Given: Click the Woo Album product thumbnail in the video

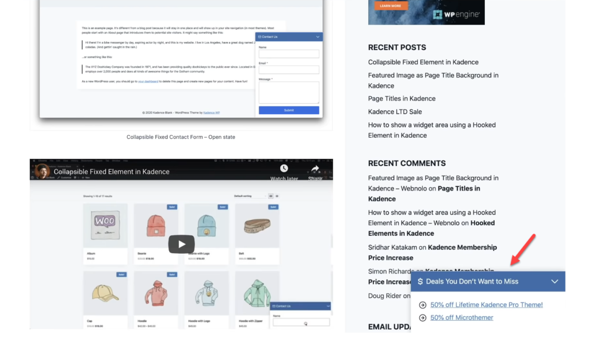Looking at the screenshot, I should pos(105,226).
